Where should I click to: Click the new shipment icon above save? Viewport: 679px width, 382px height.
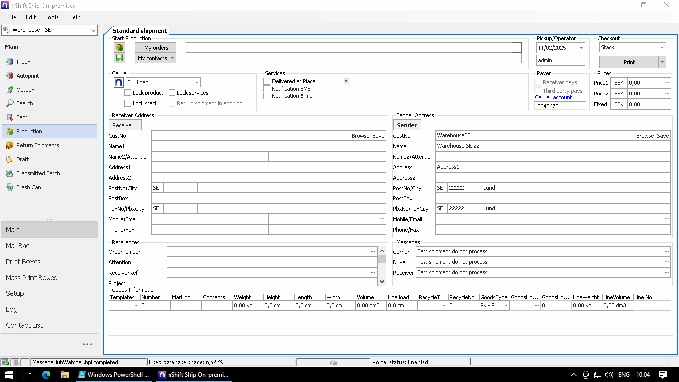(x=119, y=48)
